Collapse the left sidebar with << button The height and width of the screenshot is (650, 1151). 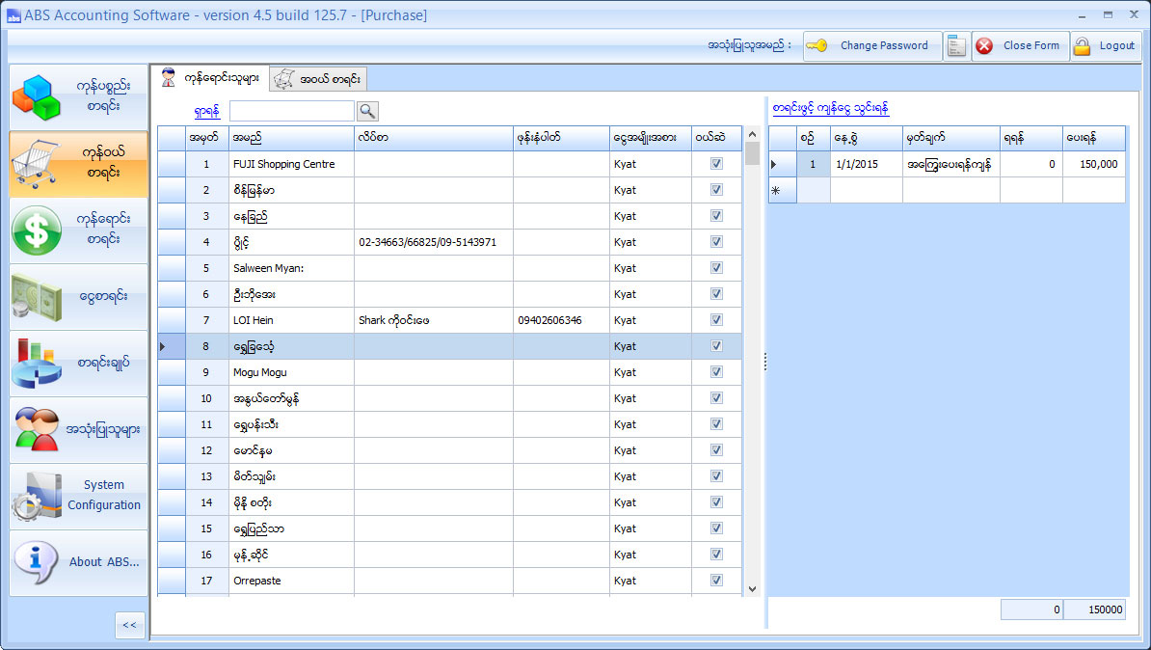129,625
